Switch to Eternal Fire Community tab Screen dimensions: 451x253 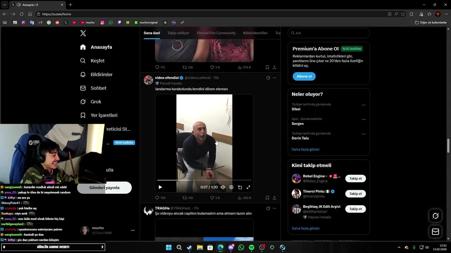[x=216, y=33]
